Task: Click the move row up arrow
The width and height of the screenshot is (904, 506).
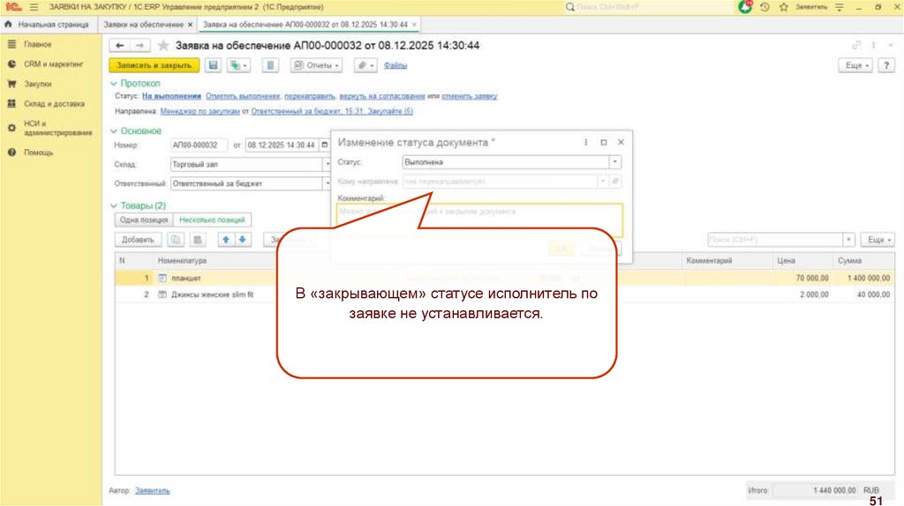Action: pos(226,239)
